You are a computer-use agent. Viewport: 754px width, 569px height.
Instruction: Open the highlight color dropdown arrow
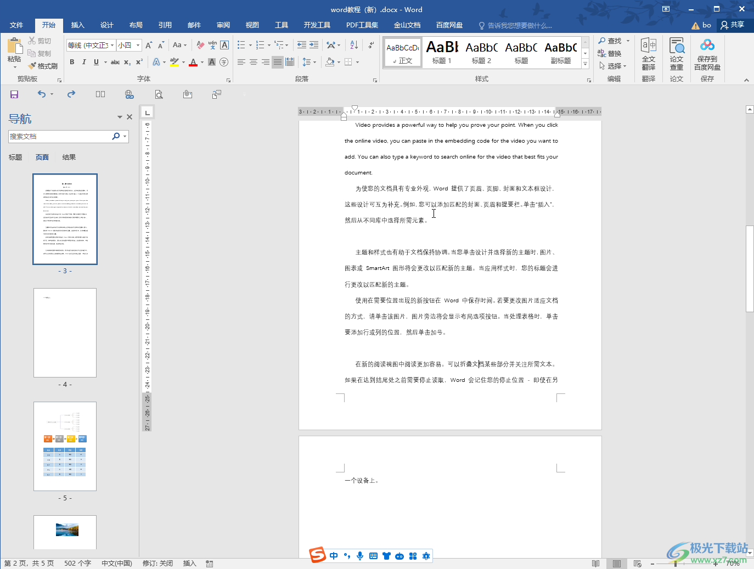click(183, 62)
